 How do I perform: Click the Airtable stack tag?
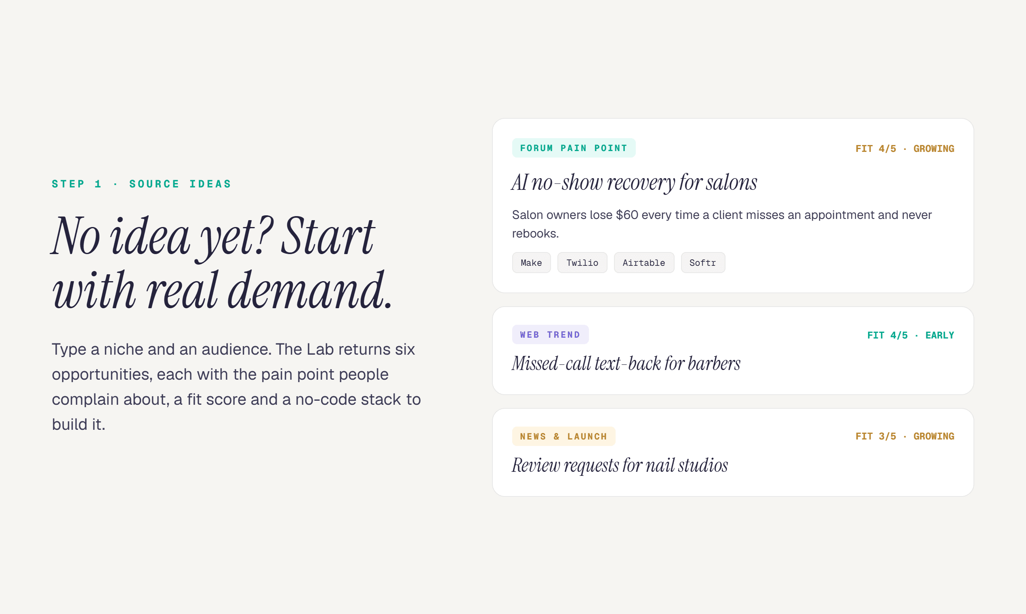pos(644,263)
